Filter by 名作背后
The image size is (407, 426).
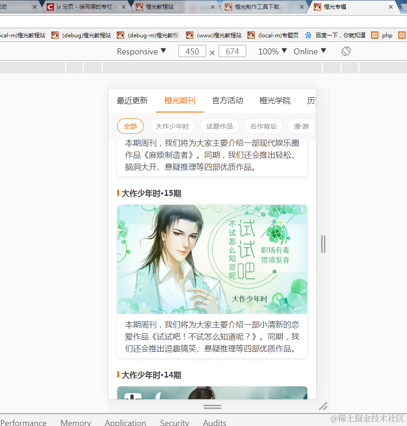click(263, 126)
